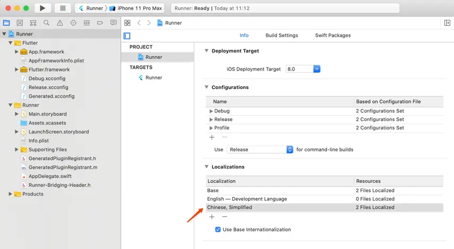Remove the selected localization with minus

point(224,217)
